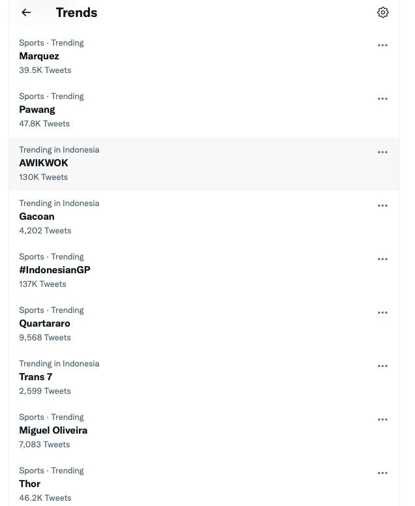Open more options for Marquez trend

click(382, 45)
